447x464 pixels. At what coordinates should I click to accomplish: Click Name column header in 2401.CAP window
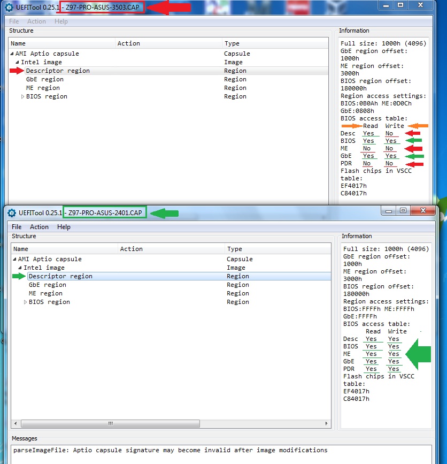[x=65, y=249]
